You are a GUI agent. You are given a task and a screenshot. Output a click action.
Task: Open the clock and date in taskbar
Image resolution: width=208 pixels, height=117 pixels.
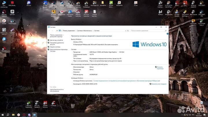[198, 115]
